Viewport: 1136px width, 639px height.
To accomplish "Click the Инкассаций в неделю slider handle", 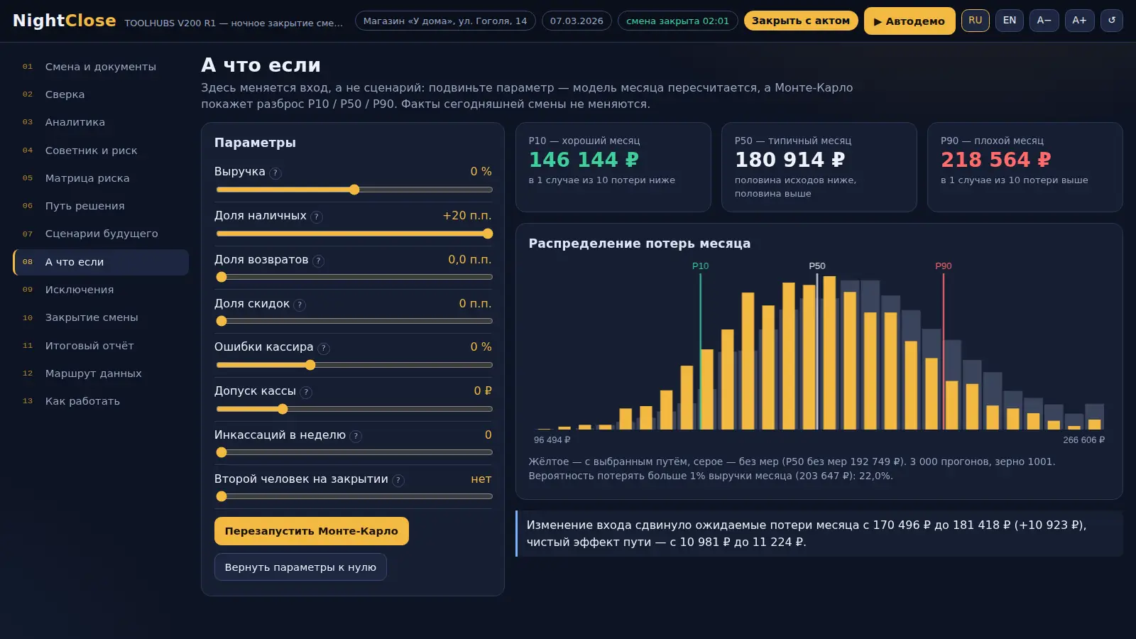I will click(x=222, y=452).
